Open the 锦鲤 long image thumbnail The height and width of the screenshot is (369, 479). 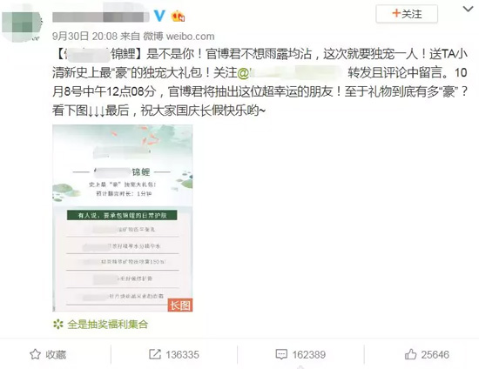point(123,218)
